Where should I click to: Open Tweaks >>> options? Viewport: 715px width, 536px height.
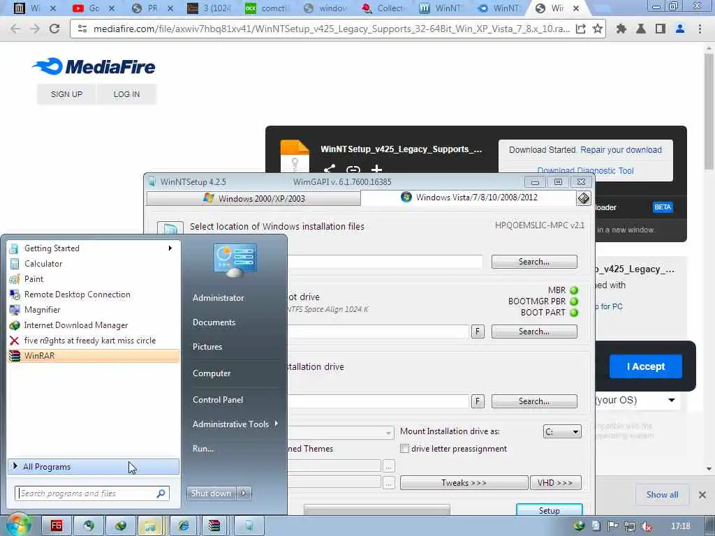click(x=464, y=483)
